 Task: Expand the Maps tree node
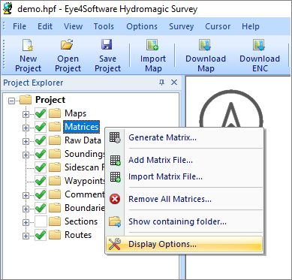[x=26, y=115]
